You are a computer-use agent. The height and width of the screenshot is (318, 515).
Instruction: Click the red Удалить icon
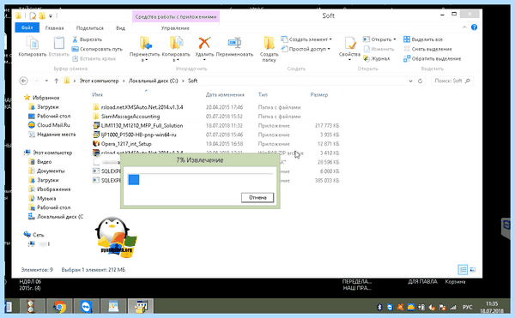[204, 43]
